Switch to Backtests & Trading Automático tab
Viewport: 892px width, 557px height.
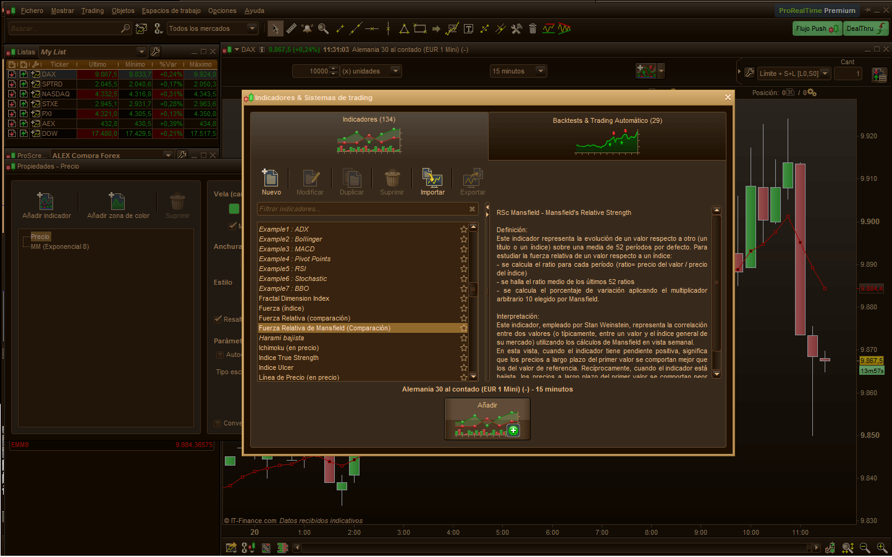[x=607, y=136]
